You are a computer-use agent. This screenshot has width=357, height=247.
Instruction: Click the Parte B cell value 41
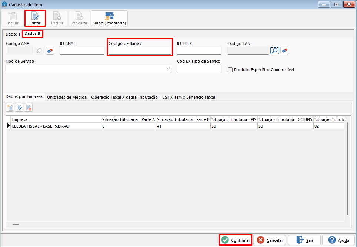[183, 126]
